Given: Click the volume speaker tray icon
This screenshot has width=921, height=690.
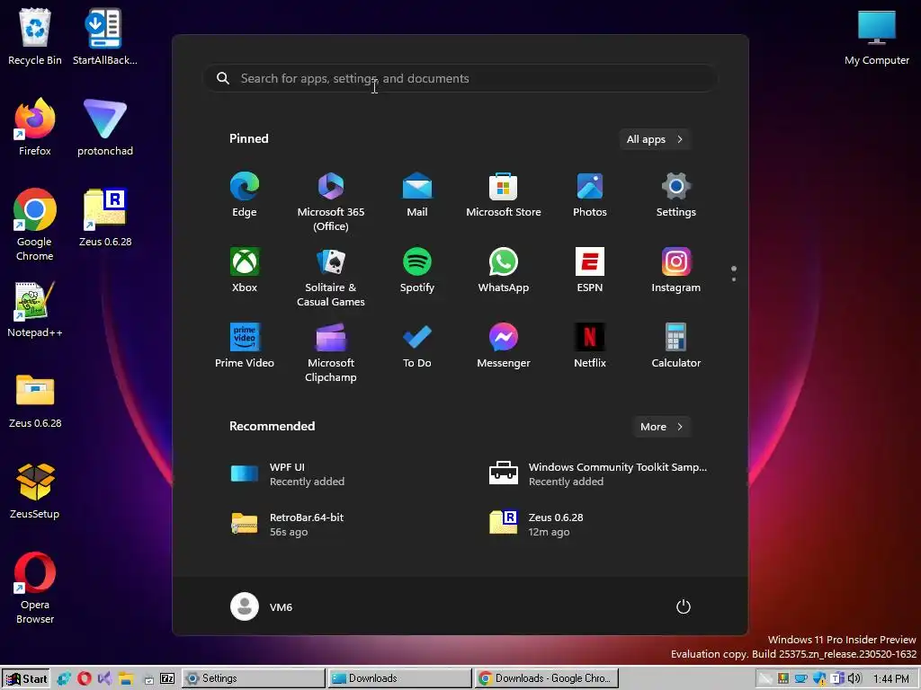Looking at the screenshot, I should [854, 678].
